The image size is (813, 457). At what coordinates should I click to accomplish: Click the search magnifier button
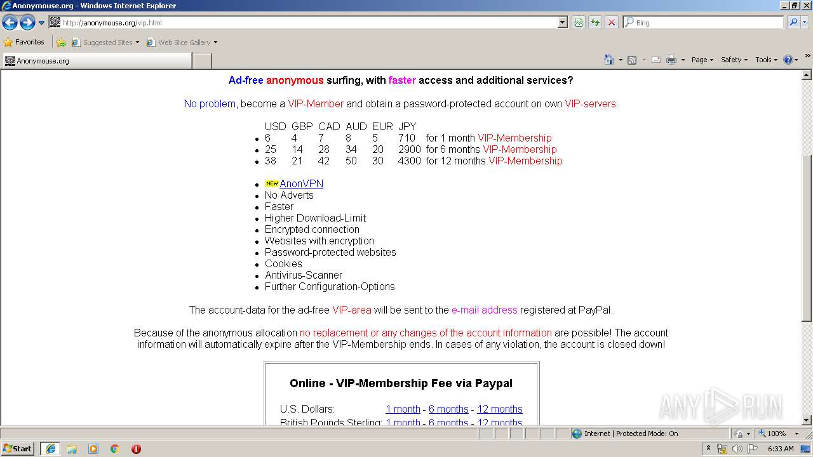coord(793,22)
